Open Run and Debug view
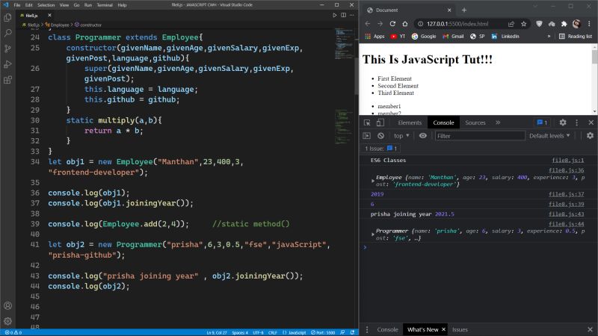 tap(7, 64)
